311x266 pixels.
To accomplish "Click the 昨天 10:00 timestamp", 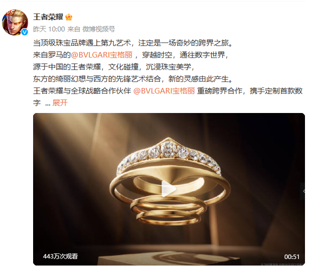I will [49, 29].
